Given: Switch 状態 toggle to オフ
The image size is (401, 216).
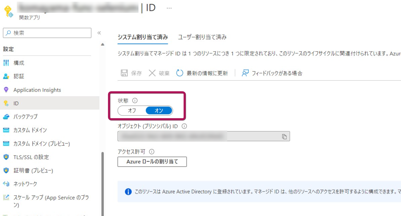Looking at the screenshot, I should [131, 110].
